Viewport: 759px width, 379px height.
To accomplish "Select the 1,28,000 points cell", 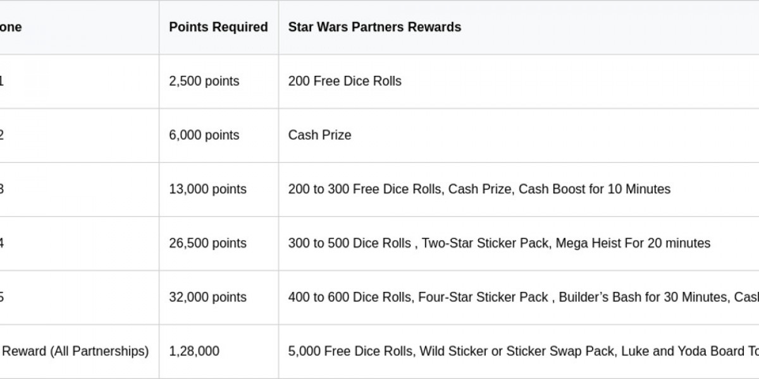I will tap(194, 351).
